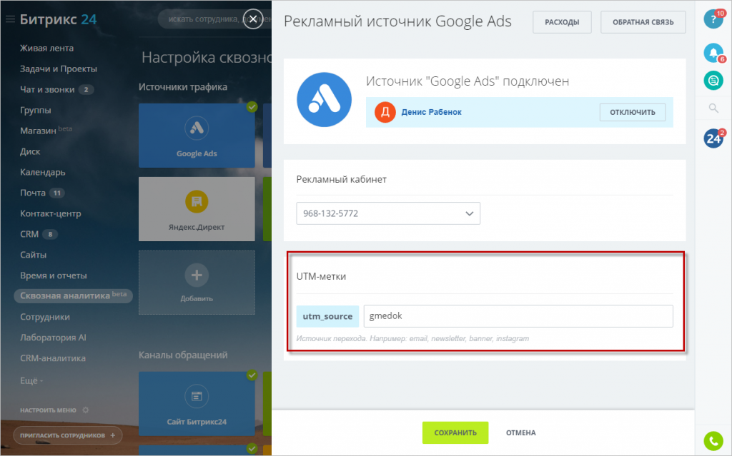This screenshot has width=732, height=456.
Task: Click the Добавить source tile
Action: click(x=197, y=282)
